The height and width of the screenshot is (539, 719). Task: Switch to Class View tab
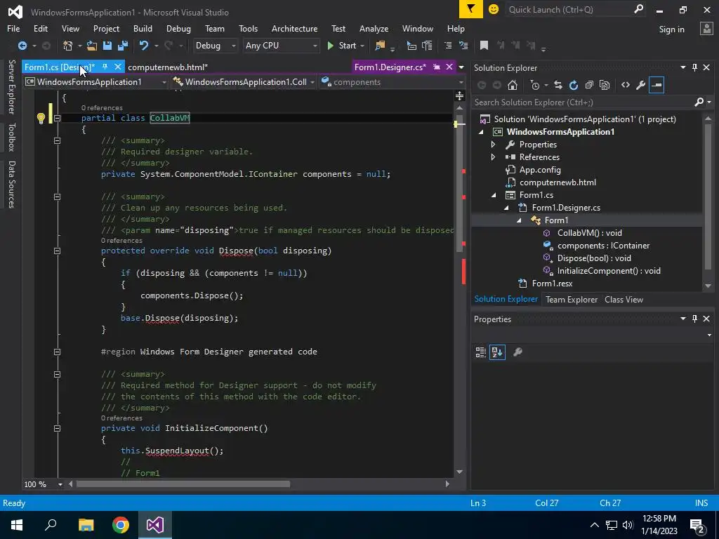tap(624, 299)
